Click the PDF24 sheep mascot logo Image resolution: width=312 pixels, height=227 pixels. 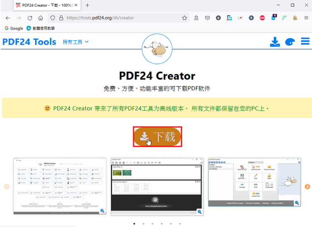(157, 49)
